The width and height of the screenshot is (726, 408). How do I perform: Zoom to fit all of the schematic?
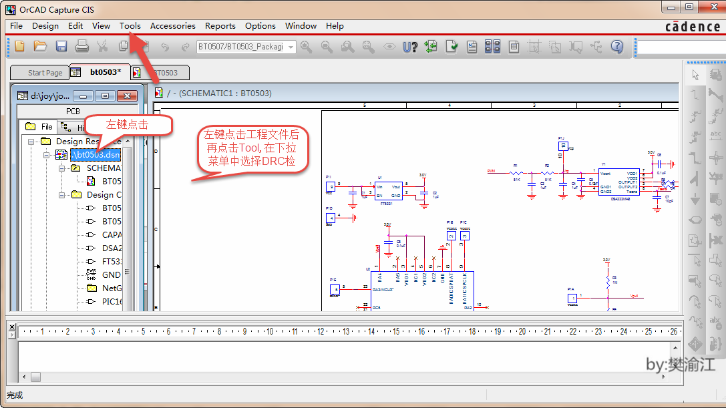369,46
